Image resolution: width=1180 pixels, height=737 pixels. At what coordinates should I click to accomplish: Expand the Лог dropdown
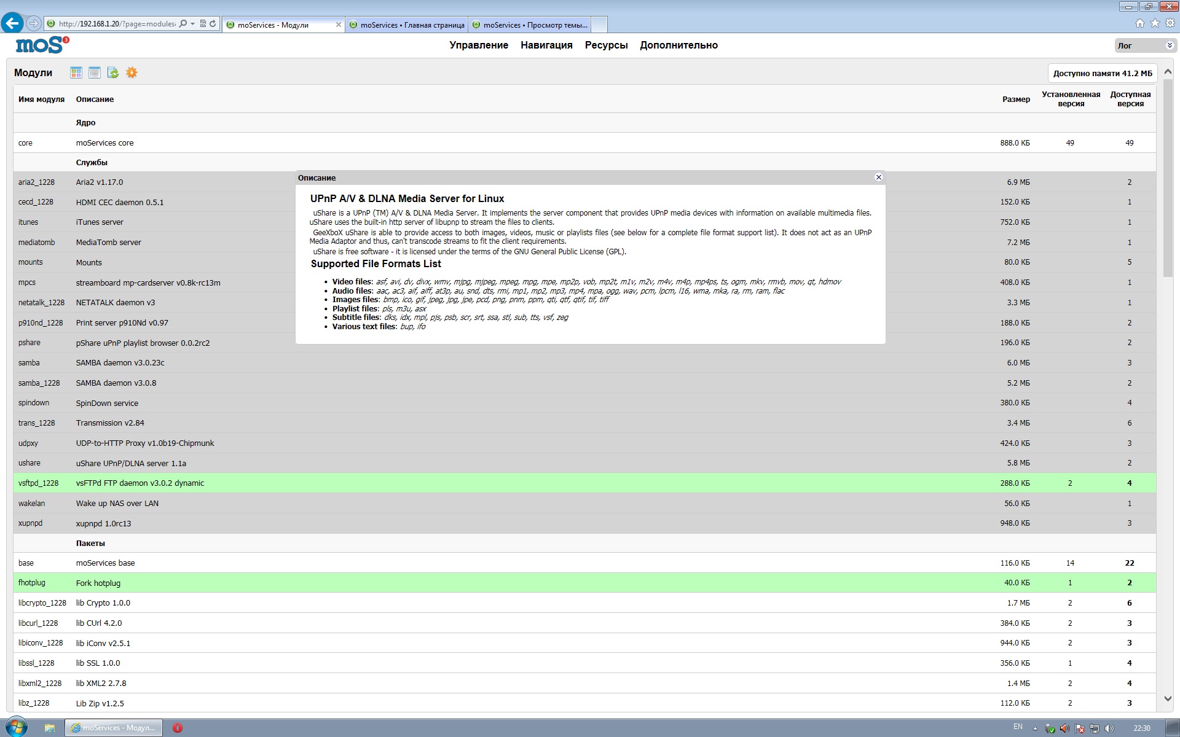(1170, 45)
